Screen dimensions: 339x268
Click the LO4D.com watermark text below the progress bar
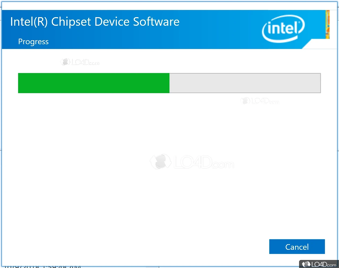point(265,101)
